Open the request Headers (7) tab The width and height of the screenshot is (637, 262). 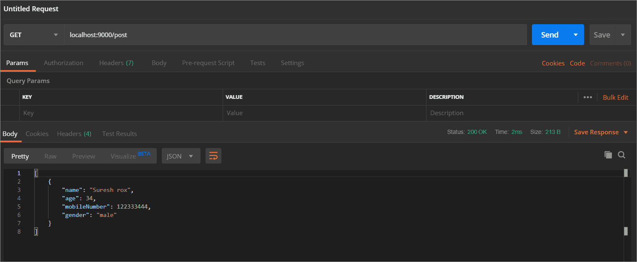pos(116,63)
